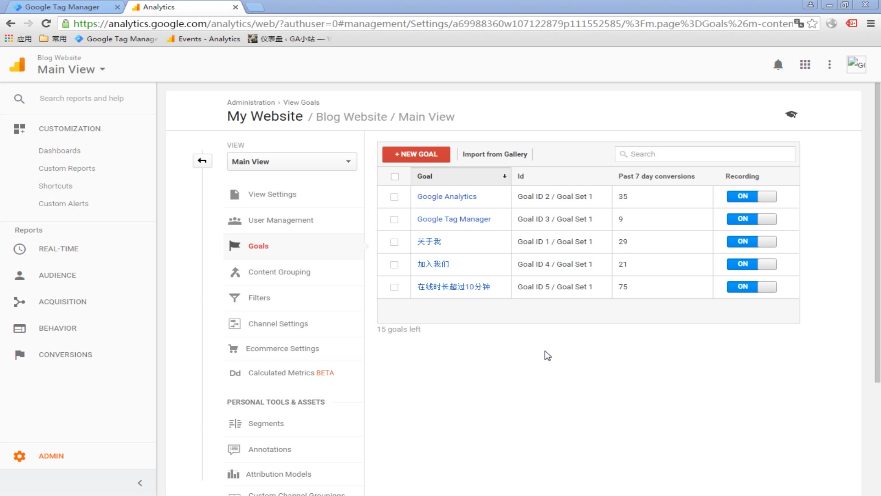The height and width of the screenshot is (496, 881).
Task: Click the back arrow beside the View column
Action: click(202, 161)
